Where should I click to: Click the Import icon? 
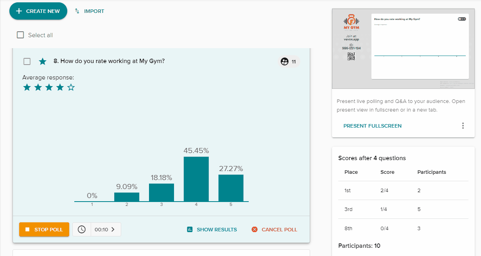[77, 11]
